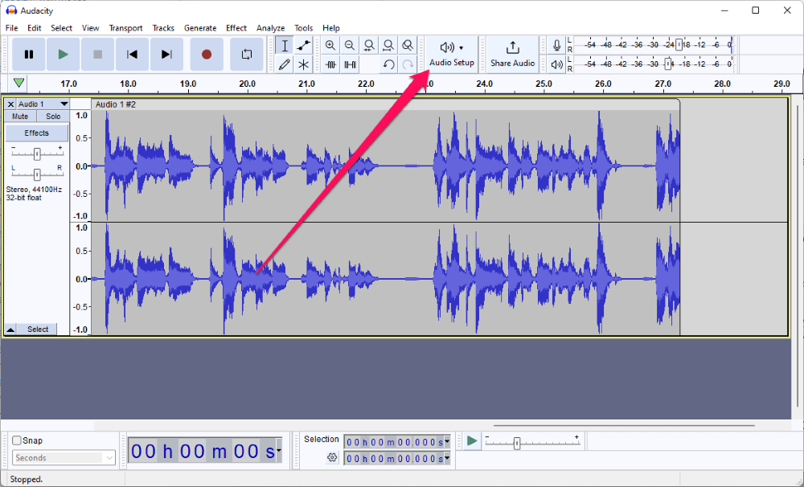This screenshot has height=487, width=804.
Task: Click the Pause transport button
Action: point(29,54)
